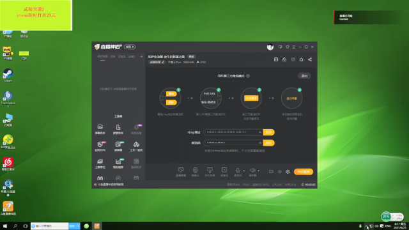Open the usage tutorial link in the status bar

(x=109, y=185)
